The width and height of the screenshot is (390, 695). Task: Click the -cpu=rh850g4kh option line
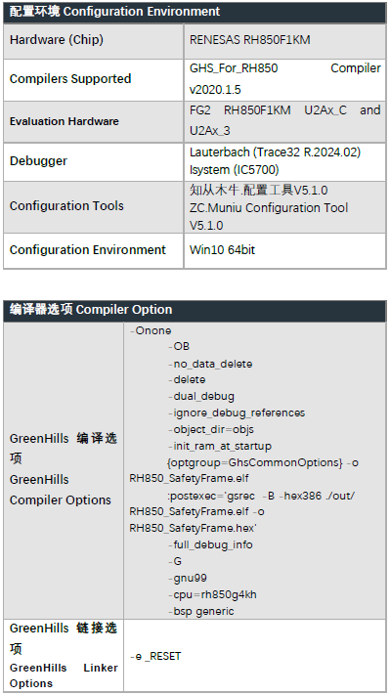pos(212,594)
